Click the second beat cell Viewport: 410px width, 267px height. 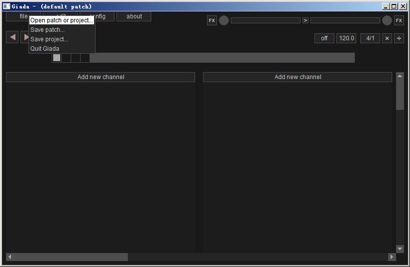pyautogui.click(x=66, y=58)
